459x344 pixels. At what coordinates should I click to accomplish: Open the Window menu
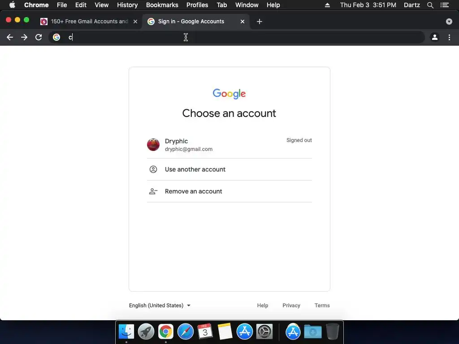pos(247,5)
